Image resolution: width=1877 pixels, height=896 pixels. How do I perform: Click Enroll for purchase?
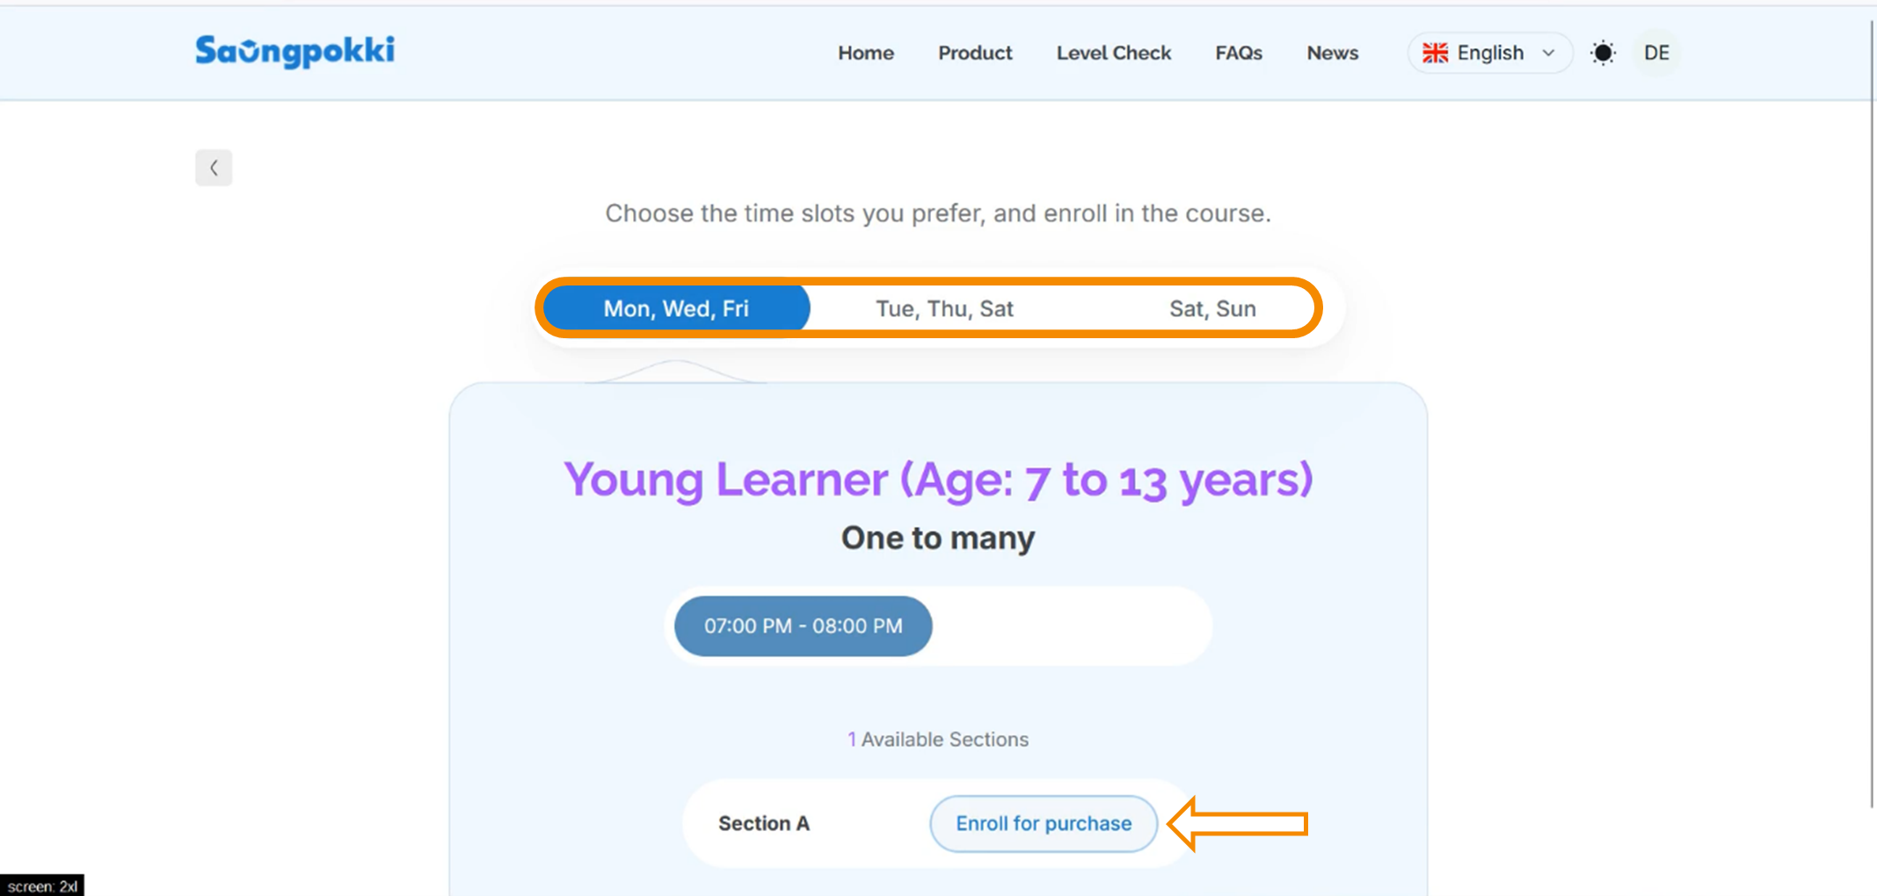coord(1044,823)
